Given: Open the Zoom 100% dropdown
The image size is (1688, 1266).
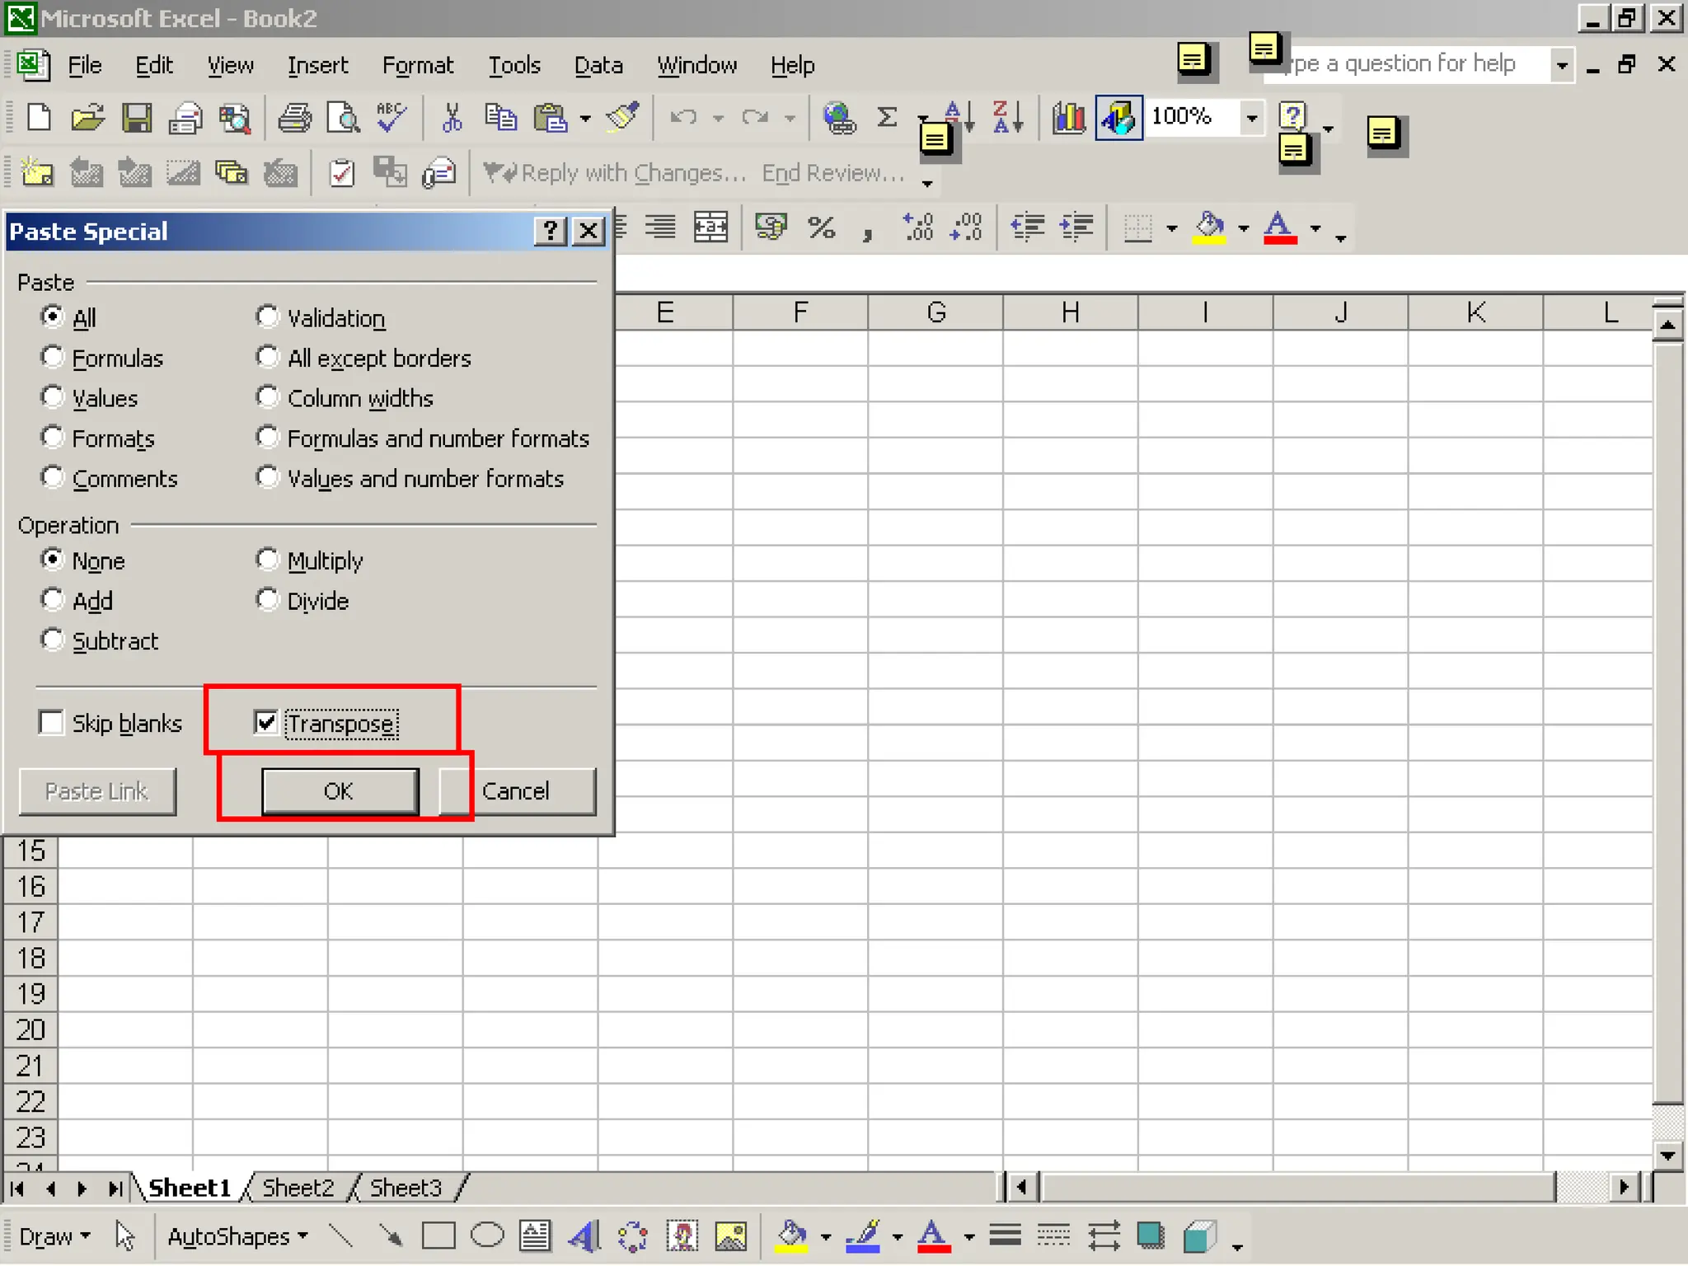Looking at the screenshot, I should (x=1251, y=118).
